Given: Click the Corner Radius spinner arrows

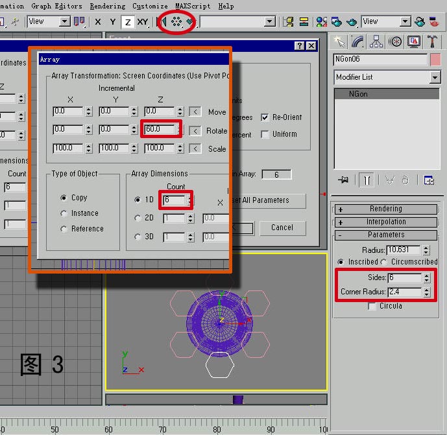Looking at the screenshot, I should point(426,292).
